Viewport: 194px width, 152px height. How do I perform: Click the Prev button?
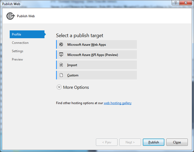pos(107,142)
